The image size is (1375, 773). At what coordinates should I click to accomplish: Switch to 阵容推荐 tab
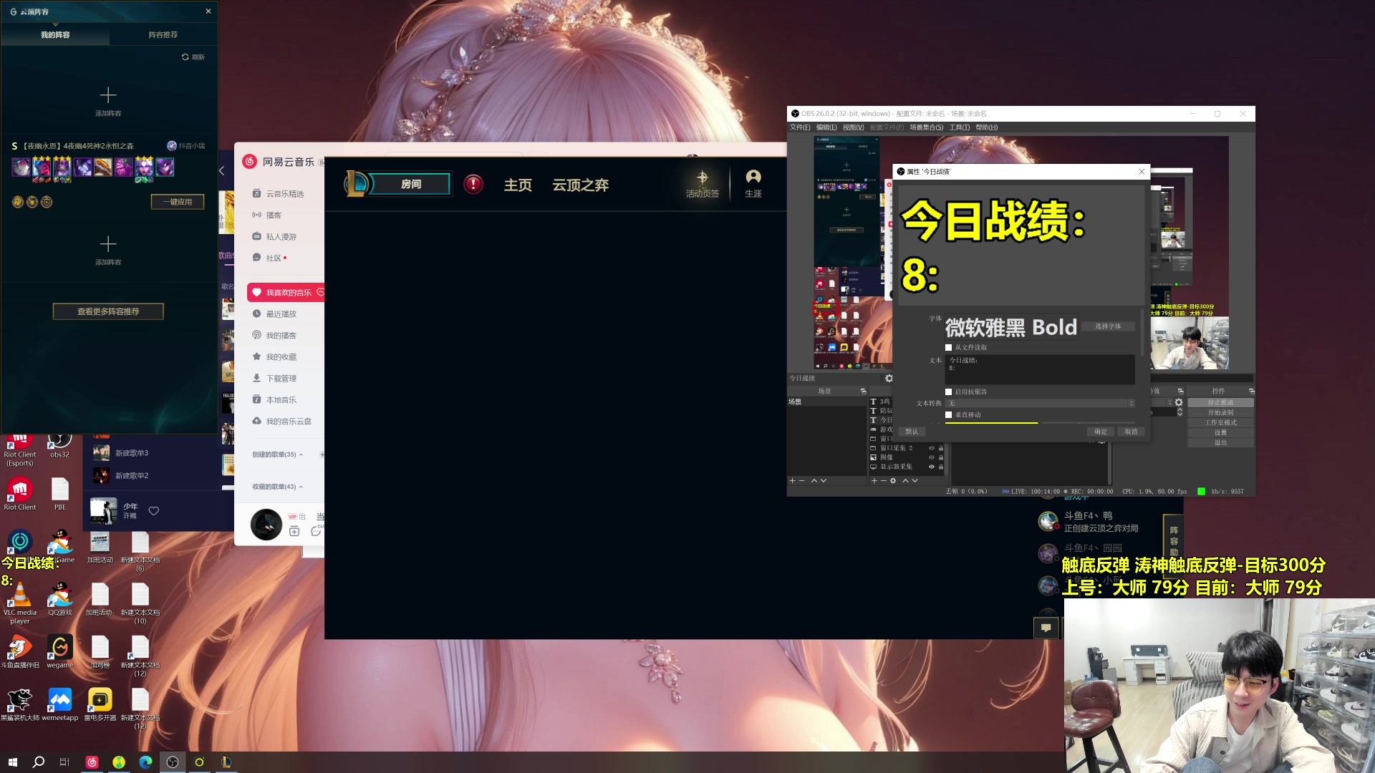coord(163,35)
